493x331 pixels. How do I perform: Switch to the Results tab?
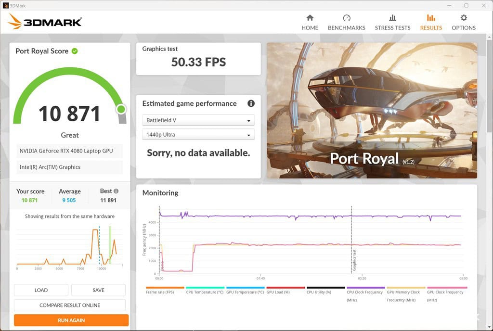click(x=431, y=22)
